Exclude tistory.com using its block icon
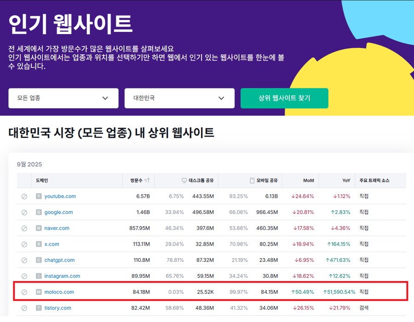 [x=24, y=308]
